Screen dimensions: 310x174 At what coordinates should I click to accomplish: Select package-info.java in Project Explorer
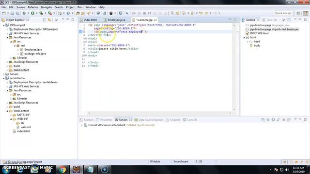[35, 54]
